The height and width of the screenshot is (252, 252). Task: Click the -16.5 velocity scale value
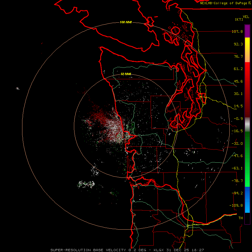237,131
